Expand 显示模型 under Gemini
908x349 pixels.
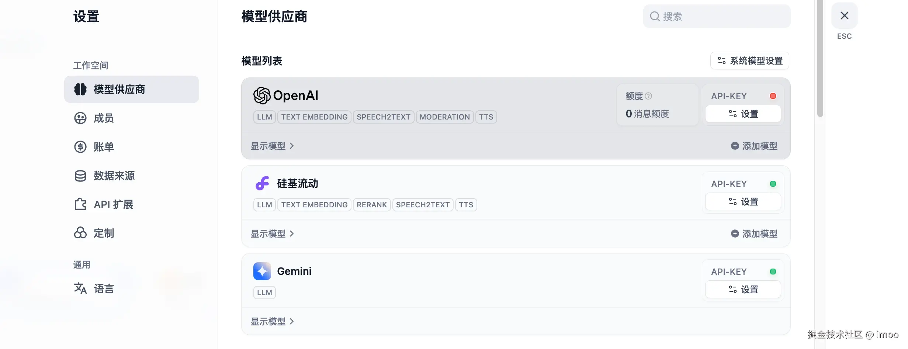click(x=272, y=321)
